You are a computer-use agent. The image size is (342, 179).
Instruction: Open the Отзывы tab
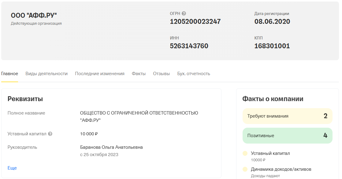pyautogui.click(x=161, y=74)
